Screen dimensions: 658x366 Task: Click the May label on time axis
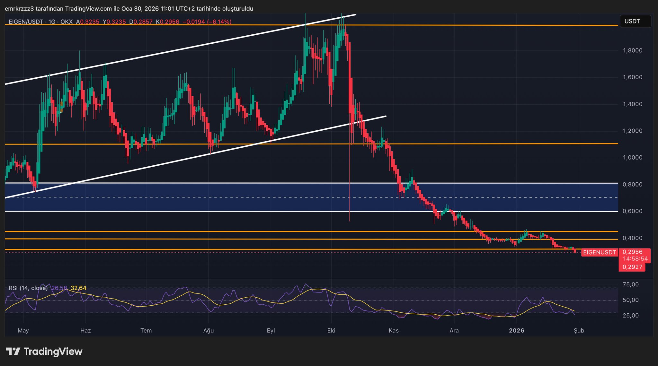coord(23,331)
